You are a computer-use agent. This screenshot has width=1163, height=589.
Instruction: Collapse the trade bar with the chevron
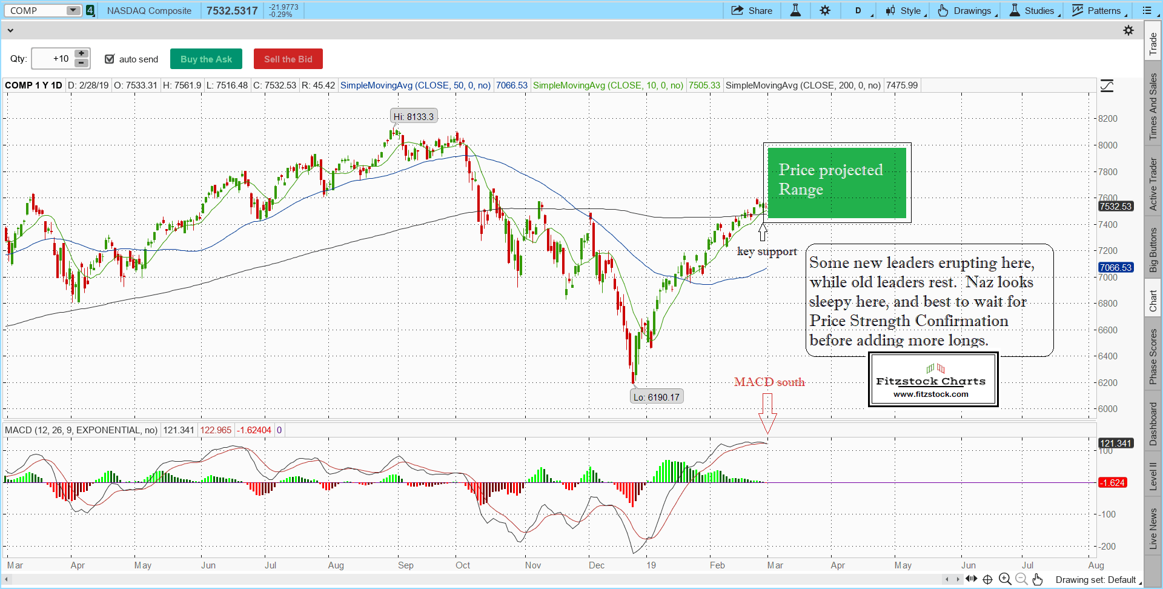[10, 30]
